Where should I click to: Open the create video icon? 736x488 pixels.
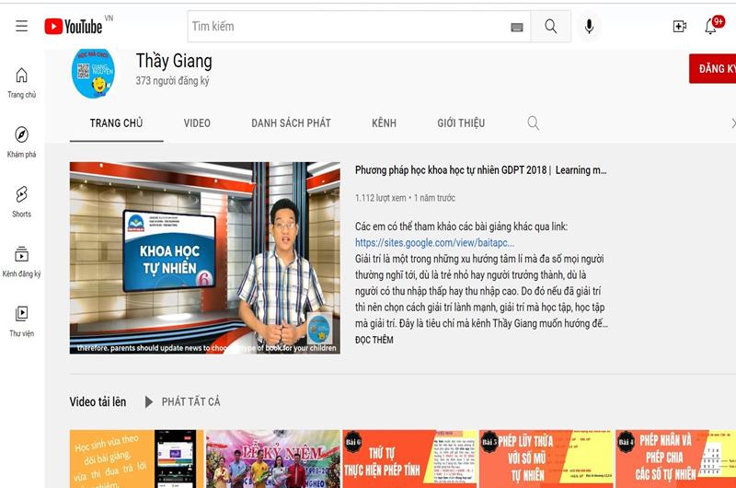pyautogui.click(x=679, y=27)
